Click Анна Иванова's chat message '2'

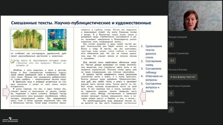click(x=171, y=109)
